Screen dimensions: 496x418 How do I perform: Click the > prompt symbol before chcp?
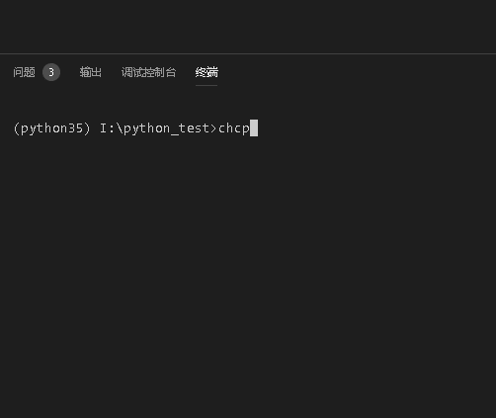coord(213,128)
